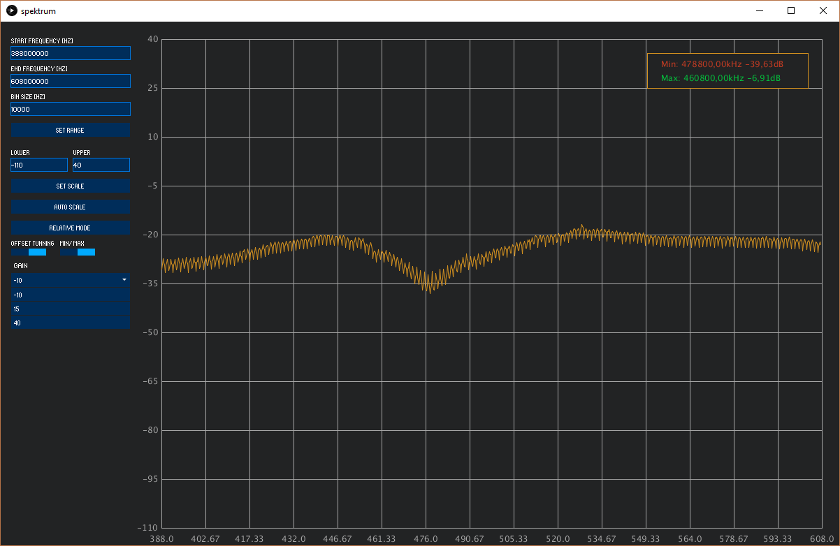Click the Lower scale value field
The height and width of the screenshot is (546, 840).
[39, 165]
